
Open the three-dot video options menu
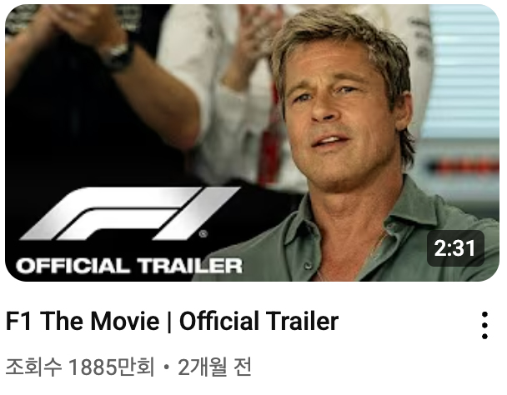click(484, 325)
